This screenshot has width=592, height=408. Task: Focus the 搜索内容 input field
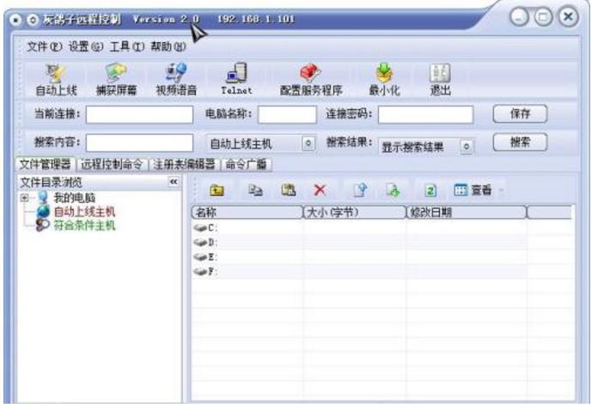139,143
